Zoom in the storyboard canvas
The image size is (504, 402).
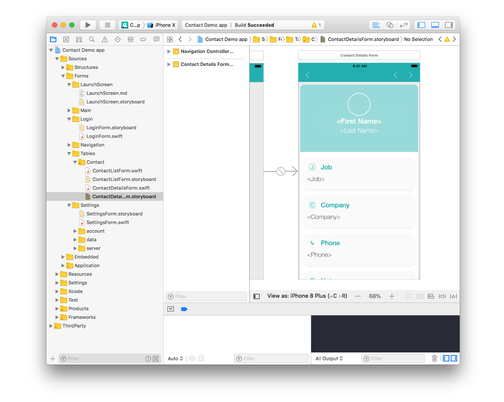click(x=392, y=296)
